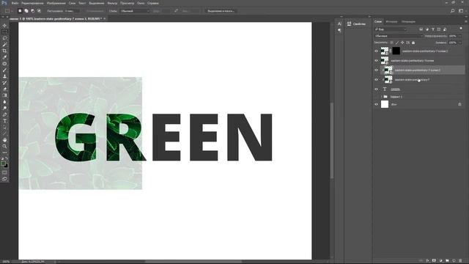Open the Фильтр menu
This screenshot has width=469, height=264.
(x=112, y=3)
